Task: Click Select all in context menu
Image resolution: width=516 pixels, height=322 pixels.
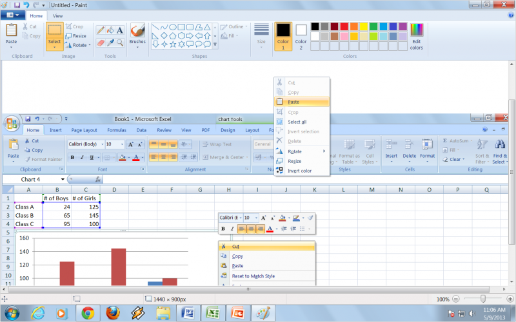Action: [x=297, y=122]
